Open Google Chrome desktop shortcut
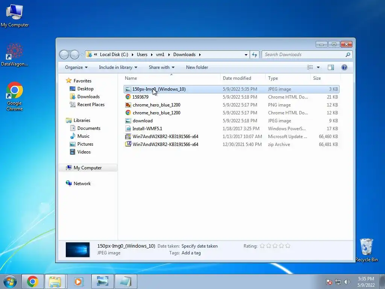 pos(15,96)
